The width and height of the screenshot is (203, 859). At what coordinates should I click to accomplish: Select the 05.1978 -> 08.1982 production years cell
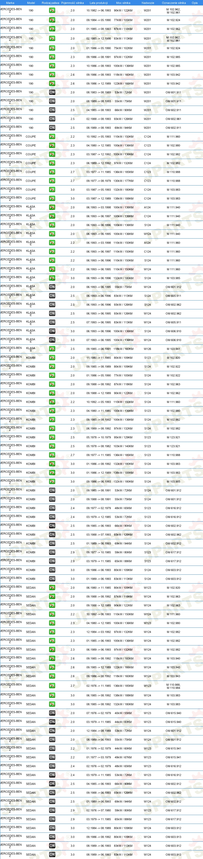(x=98, y=446)
